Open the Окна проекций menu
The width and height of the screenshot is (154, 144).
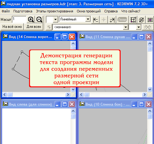click(x=89, y=11)
